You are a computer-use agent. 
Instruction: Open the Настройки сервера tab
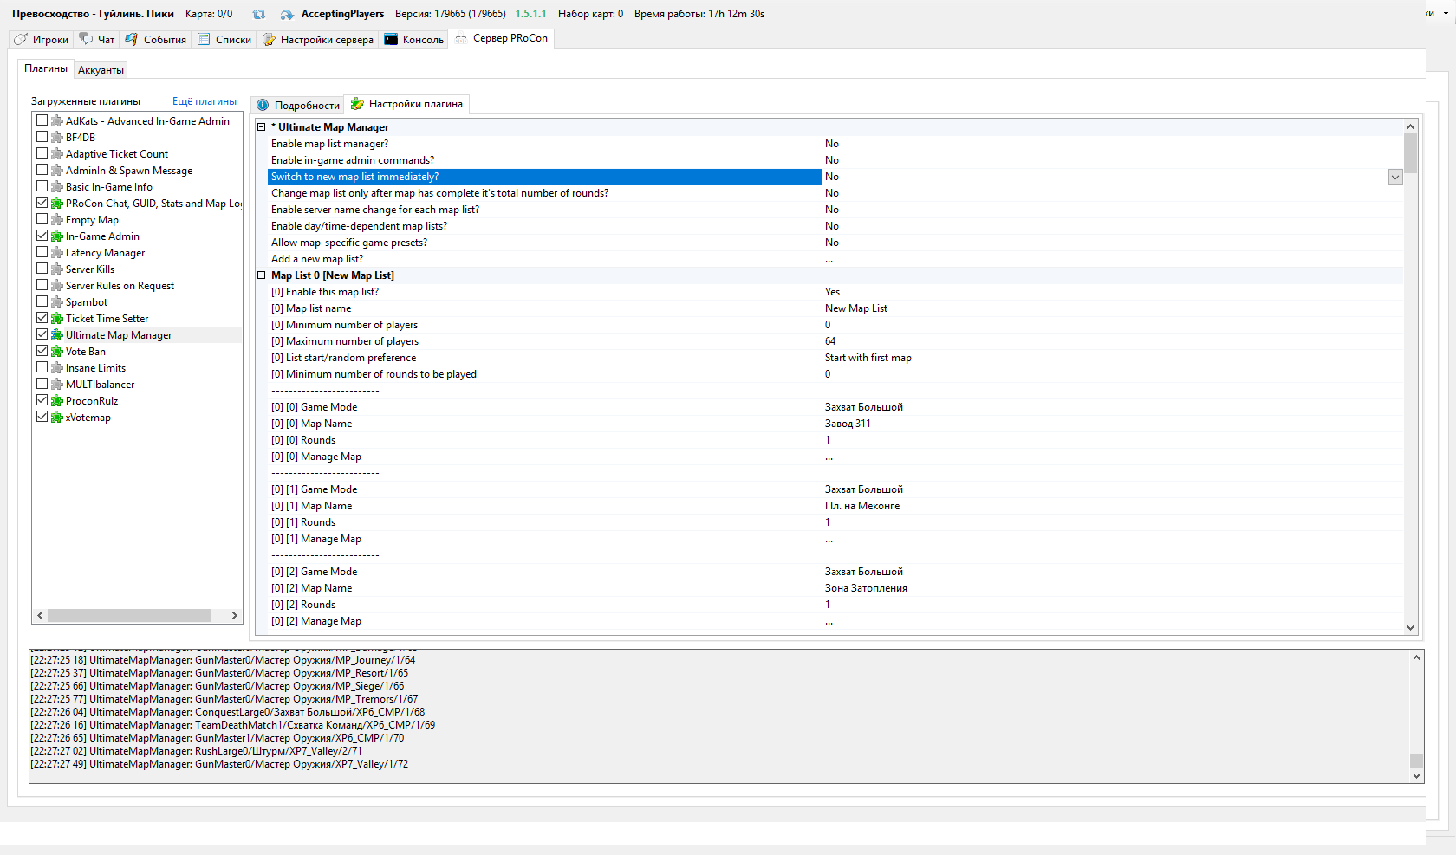(318, 39)
